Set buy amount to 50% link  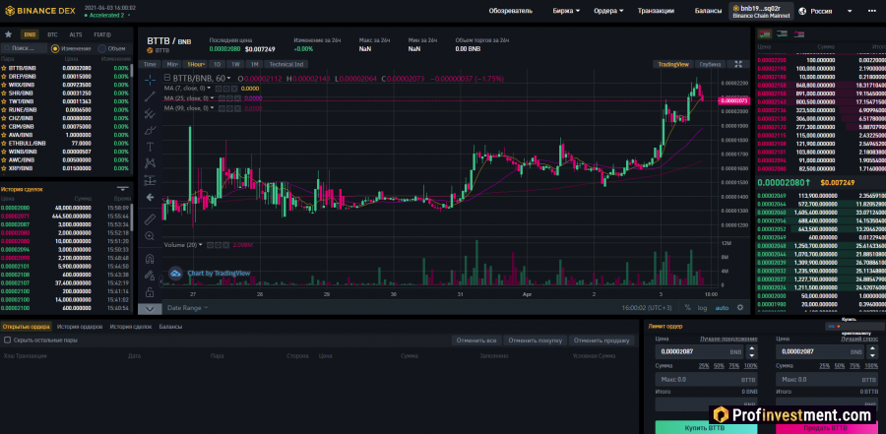720,366
